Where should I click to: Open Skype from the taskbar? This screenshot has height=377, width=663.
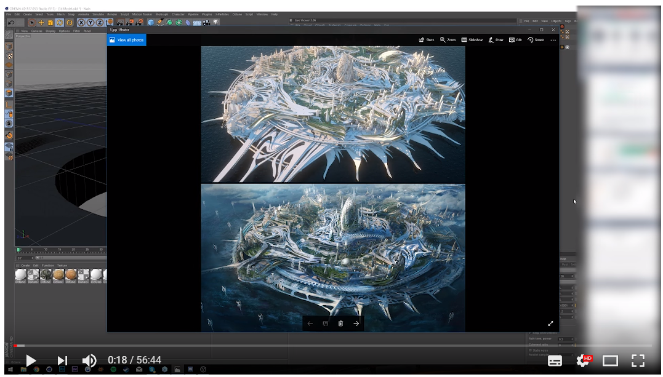152,370
